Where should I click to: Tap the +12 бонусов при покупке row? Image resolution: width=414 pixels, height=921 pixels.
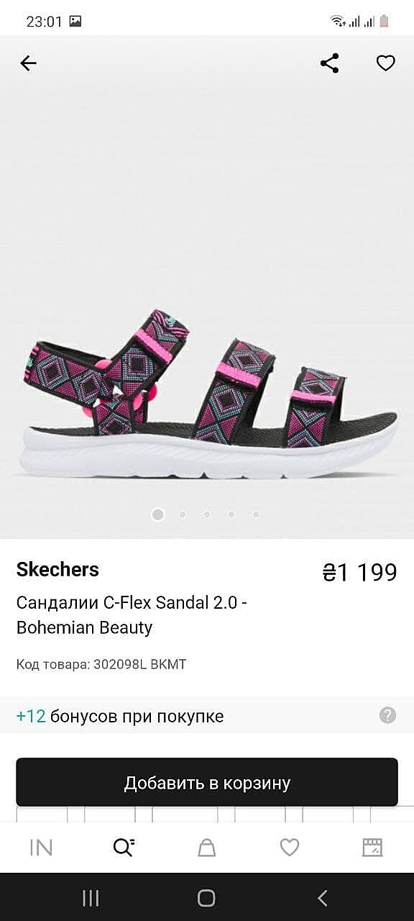point(207,716)
